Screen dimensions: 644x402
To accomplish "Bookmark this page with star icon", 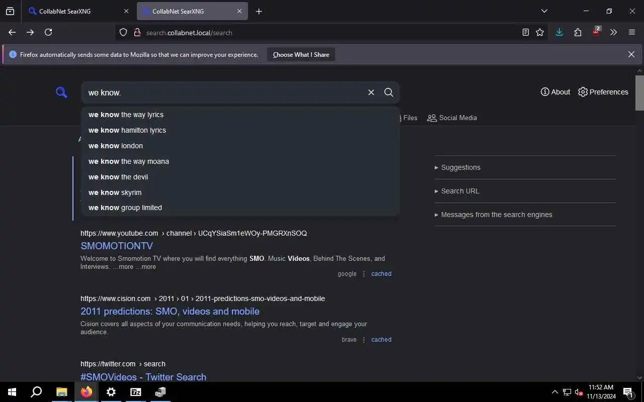I will pos(540,32).
